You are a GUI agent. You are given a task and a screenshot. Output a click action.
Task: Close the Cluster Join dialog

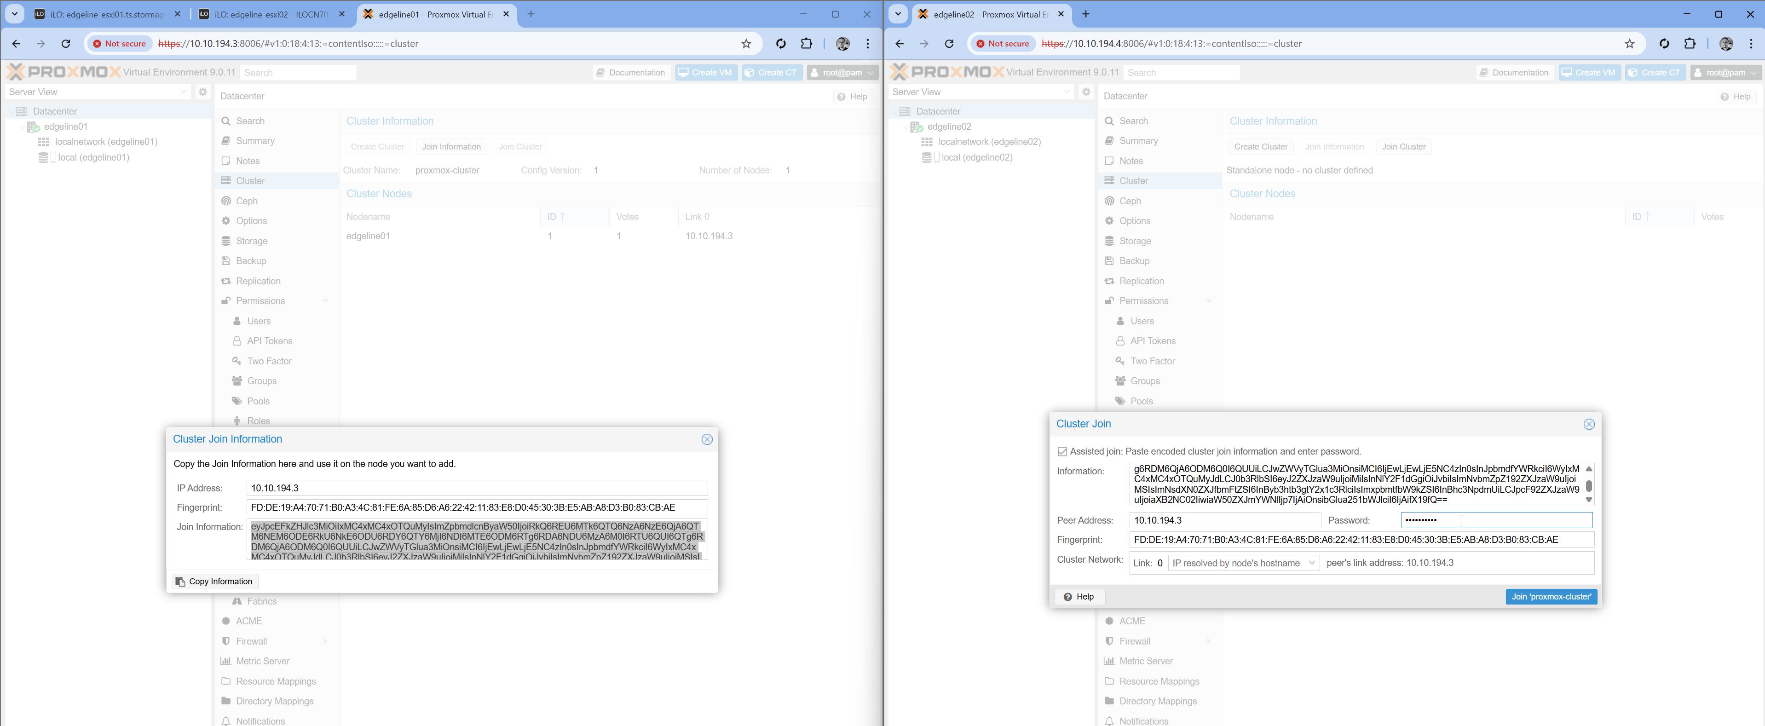click(x=1588, y=424)
